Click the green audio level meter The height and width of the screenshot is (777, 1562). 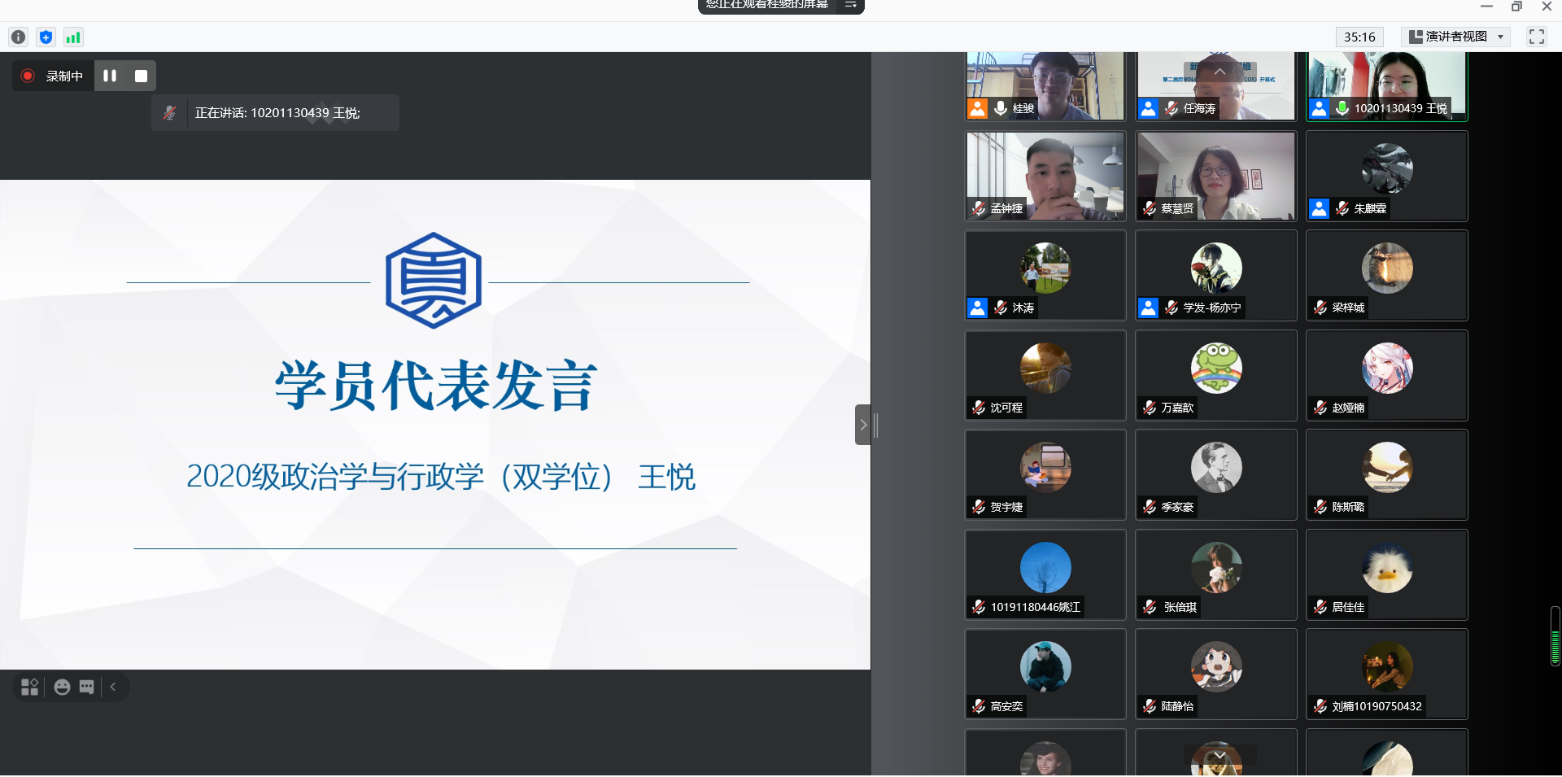click(x=1555, y=636)
